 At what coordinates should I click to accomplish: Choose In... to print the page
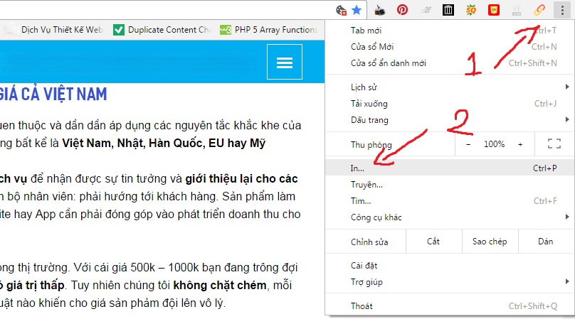pyautogui.click(x=450, y=168)
